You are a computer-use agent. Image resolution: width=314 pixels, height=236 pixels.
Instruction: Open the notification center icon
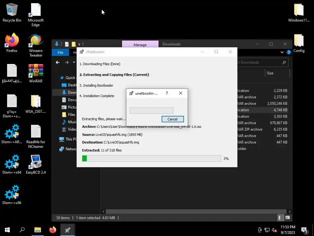point(304,230)
